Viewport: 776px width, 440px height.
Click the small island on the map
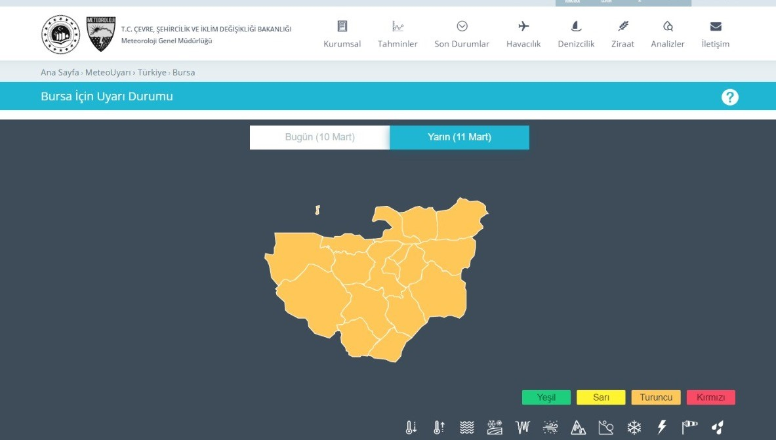[x=317, y=210]
